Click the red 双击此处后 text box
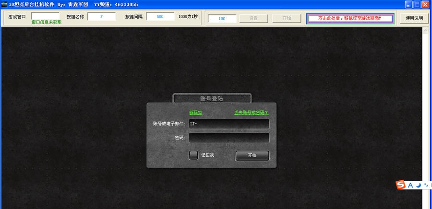 pyautogui.click(x=350, y=18)
